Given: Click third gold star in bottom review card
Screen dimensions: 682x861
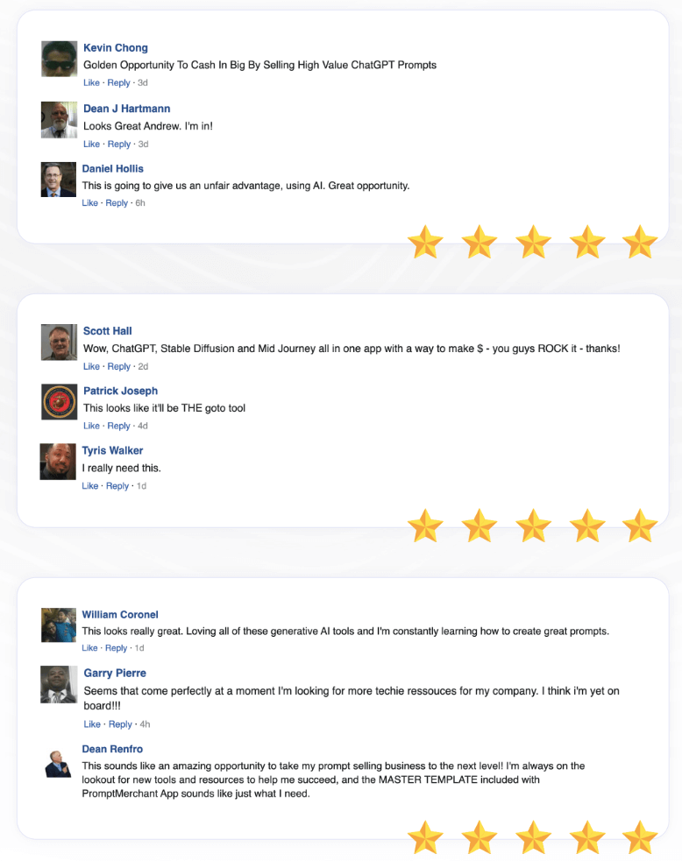Looking at the screenshot, I should [533, 838].
